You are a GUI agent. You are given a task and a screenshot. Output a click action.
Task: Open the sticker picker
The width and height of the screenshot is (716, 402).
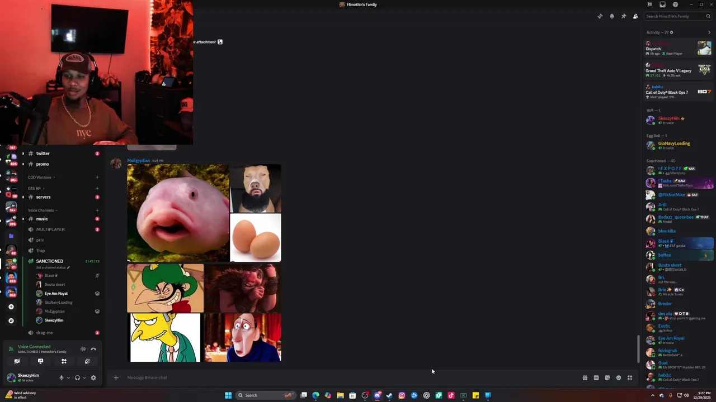(607, 377)
